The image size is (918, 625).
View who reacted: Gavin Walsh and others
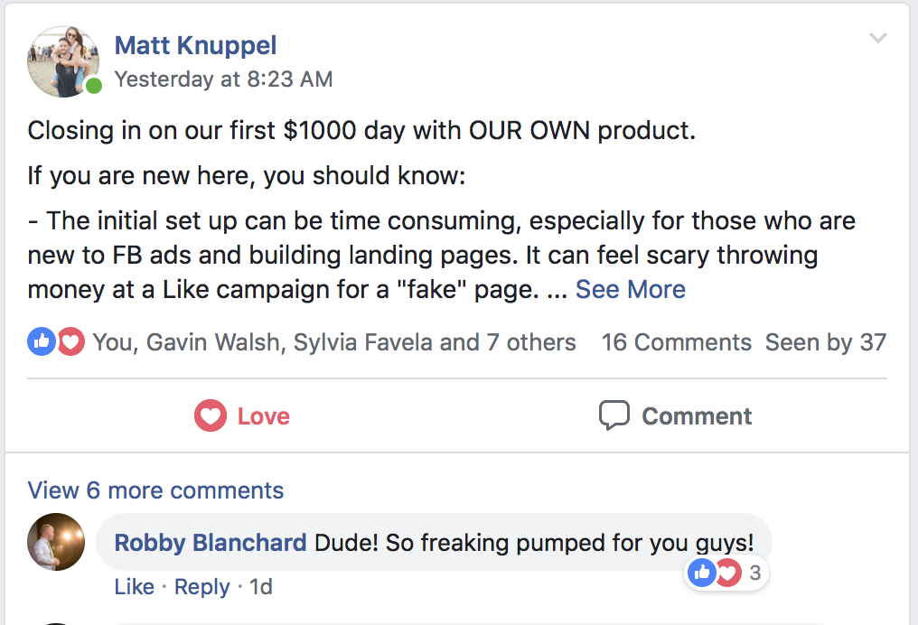coord(334,342)
